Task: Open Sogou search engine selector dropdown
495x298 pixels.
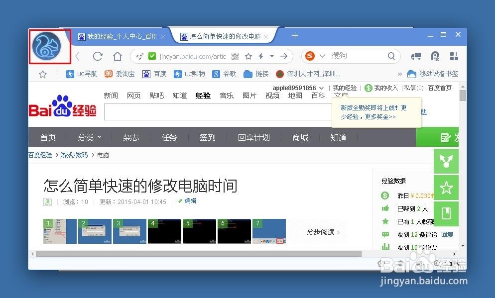Action: tap(322, 56)
